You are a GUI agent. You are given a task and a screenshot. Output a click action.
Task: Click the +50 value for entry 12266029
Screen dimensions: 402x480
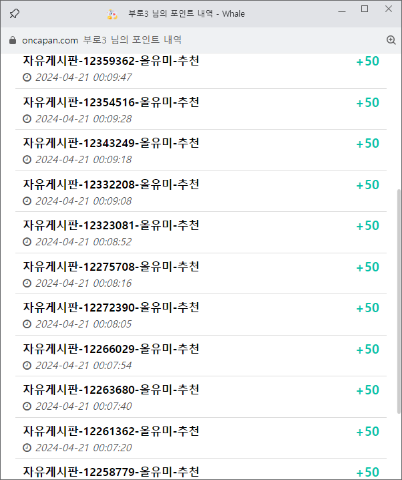tap(367, 349)
